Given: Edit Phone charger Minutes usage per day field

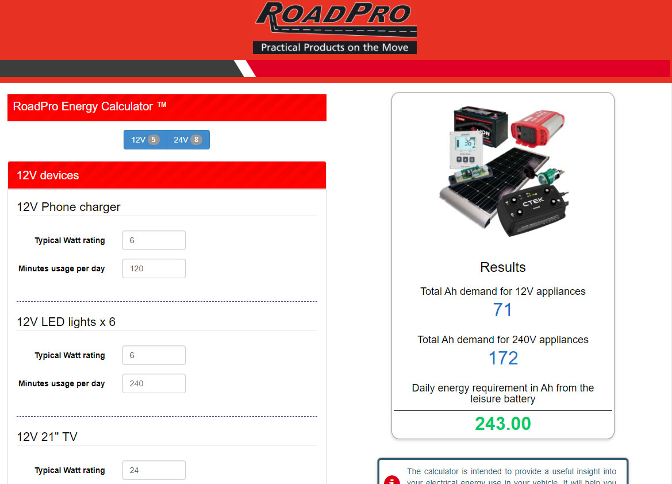Looking at the screenshot, I should [x=154, y=268].
